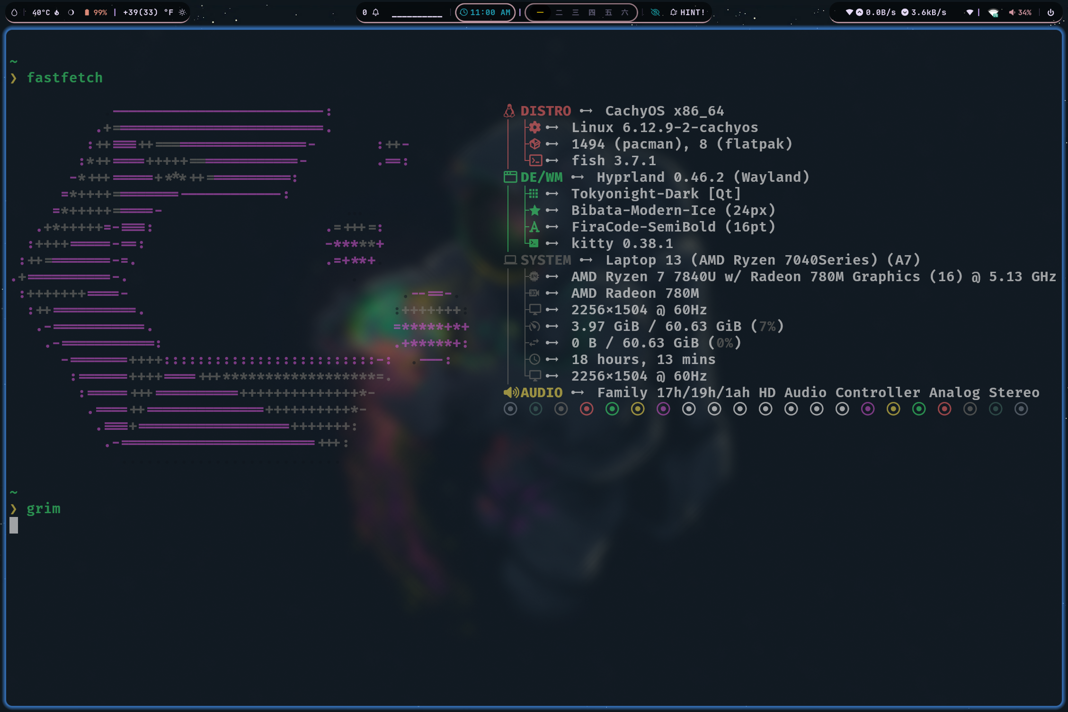This screenshot has width=1068, height=712.
Task: Click the text CachyOS x86_64
Action: point(665,111)
